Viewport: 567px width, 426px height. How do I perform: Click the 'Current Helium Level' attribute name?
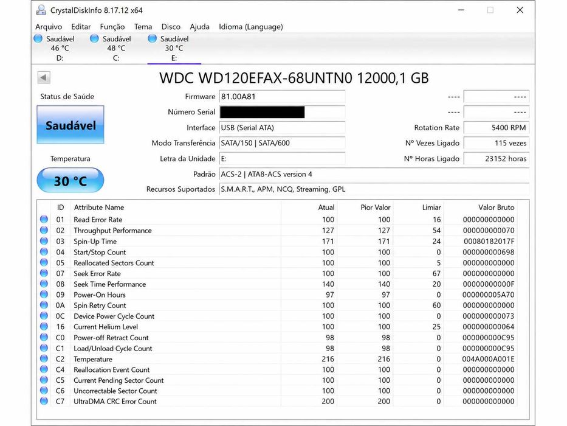[106, 327]
